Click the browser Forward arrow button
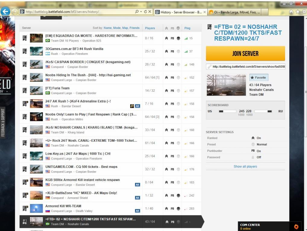This screenshot has width=307, height=231. click(x=15, y=12)
